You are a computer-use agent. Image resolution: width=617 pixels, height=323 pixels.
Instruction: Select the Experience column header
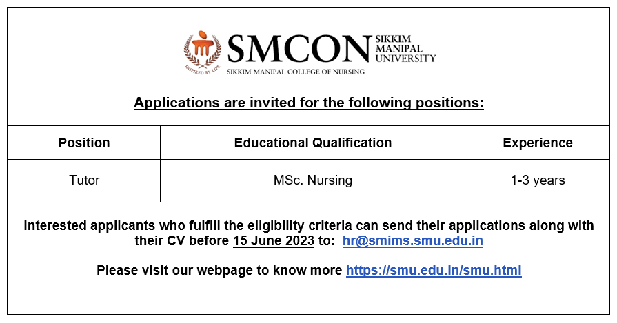pyautogui.click(x=538, y=143)
